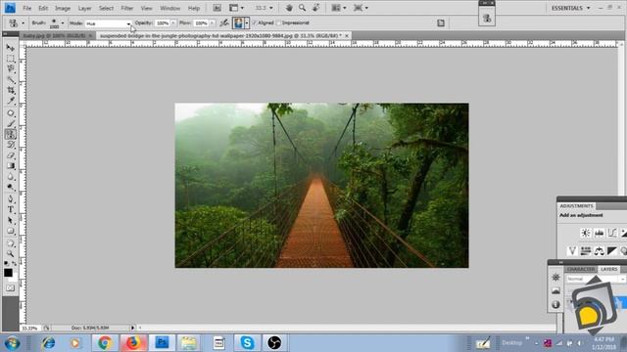Select the Rectangle shape tool
This screenshot has height=352, width=627.
(x=11, y=231)
